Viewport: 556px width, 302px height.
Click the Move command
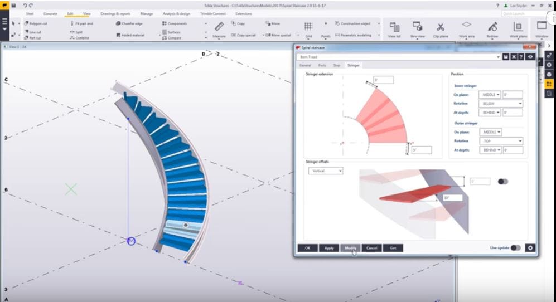click(273, 23)
